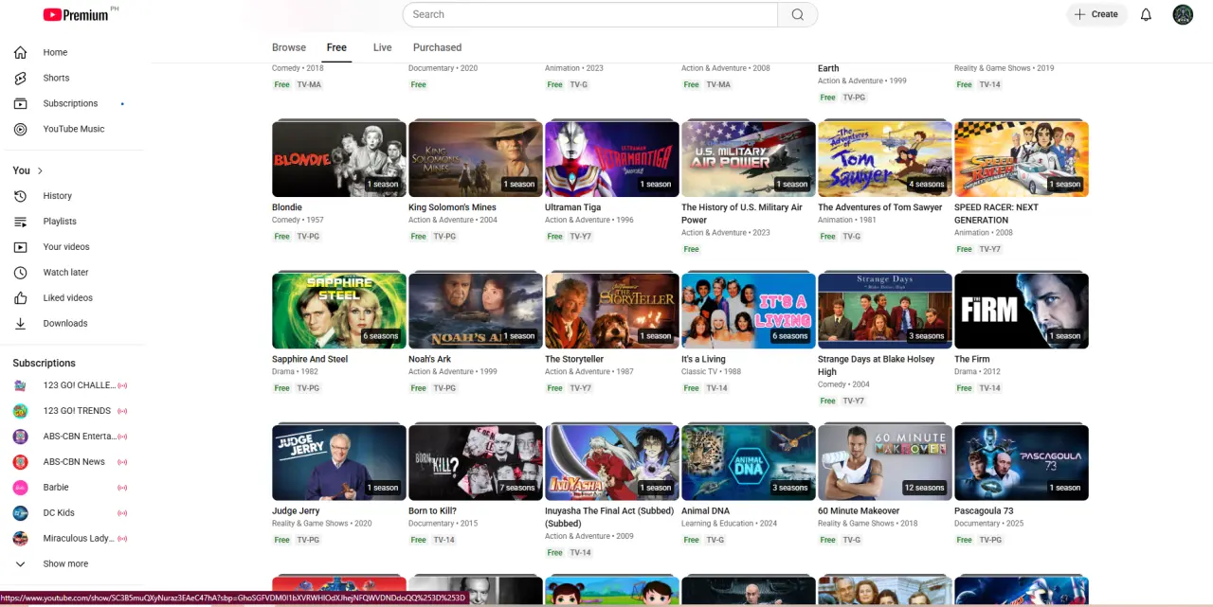Open the DC Kids channel avatar
The width and height of the screenshot is (1213, 607).
pos(20,513)
